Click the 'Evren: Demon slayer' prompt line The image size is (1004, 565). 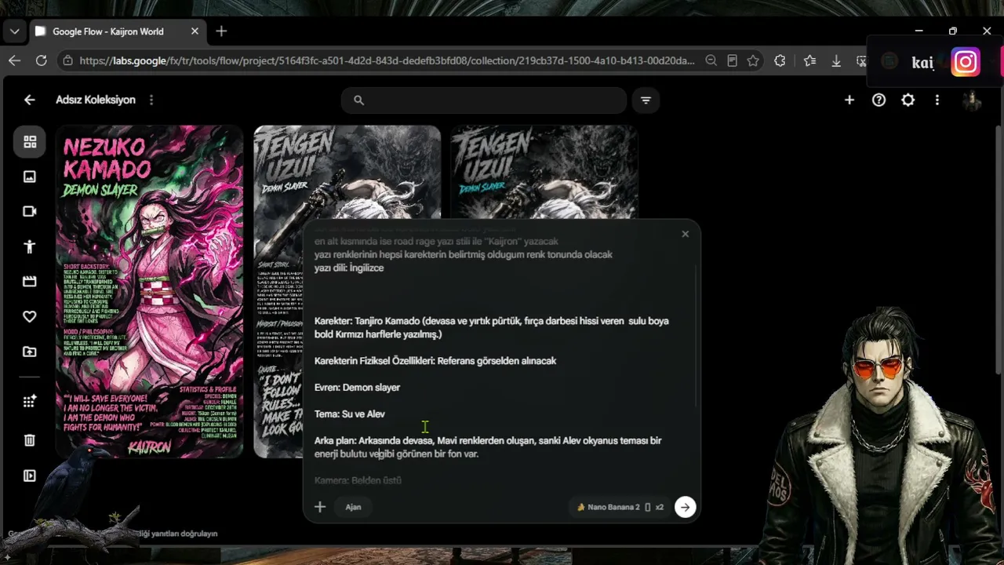pos(357,388)
